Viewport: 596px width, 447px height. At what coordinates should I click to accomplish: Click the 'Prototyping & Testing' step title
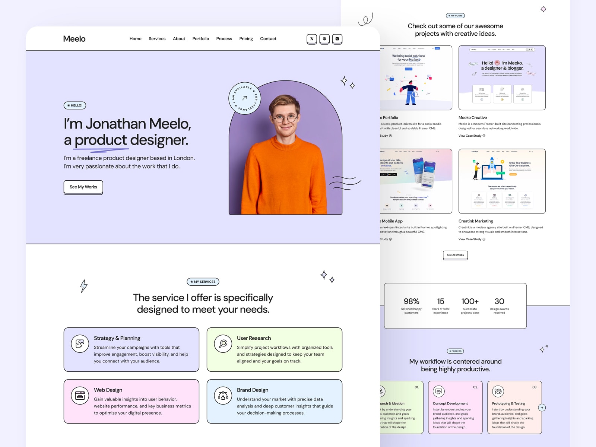(x=508, y=403)
